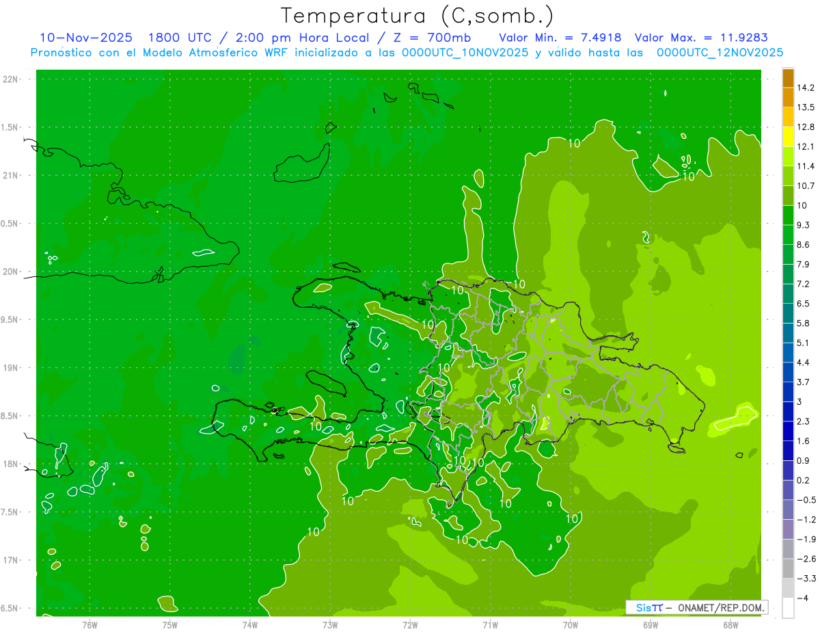Image resolution: width=820 pixels, height=634 pixels.
Task: Click legend value '3.7'
Action: pyautogui.click(x=804, y=382)
